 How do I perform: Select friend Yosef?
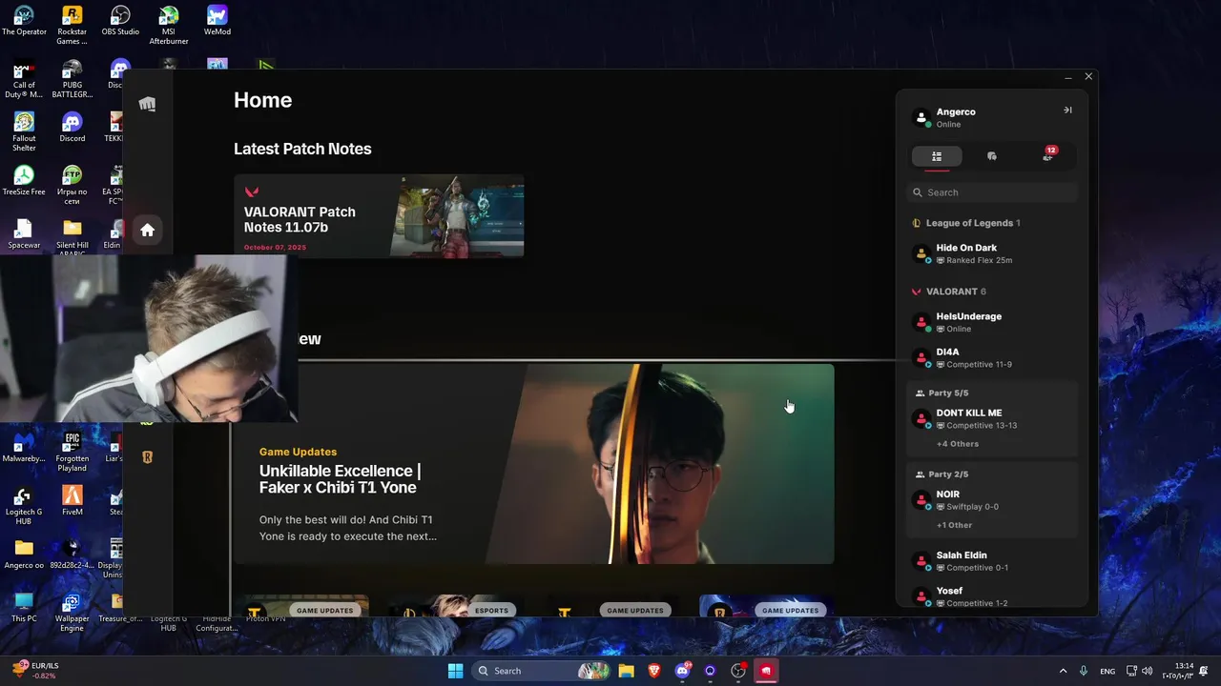[992, 596]
